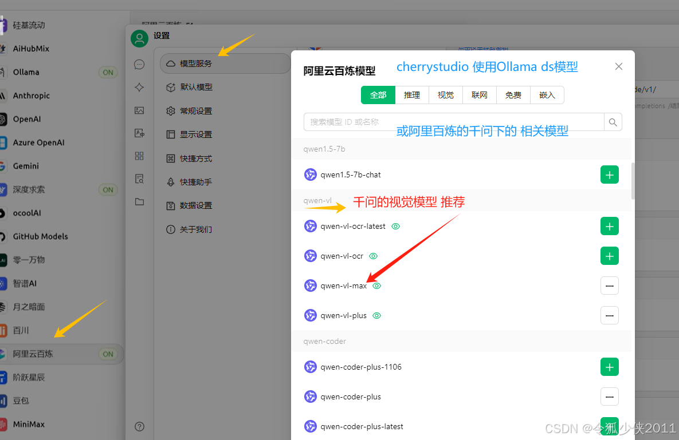Image resolution: width=679 pixels, height=440 pixels.
Task: Click the qwen-coder-plus-1106 model logo icon
Action: [311, 367]
